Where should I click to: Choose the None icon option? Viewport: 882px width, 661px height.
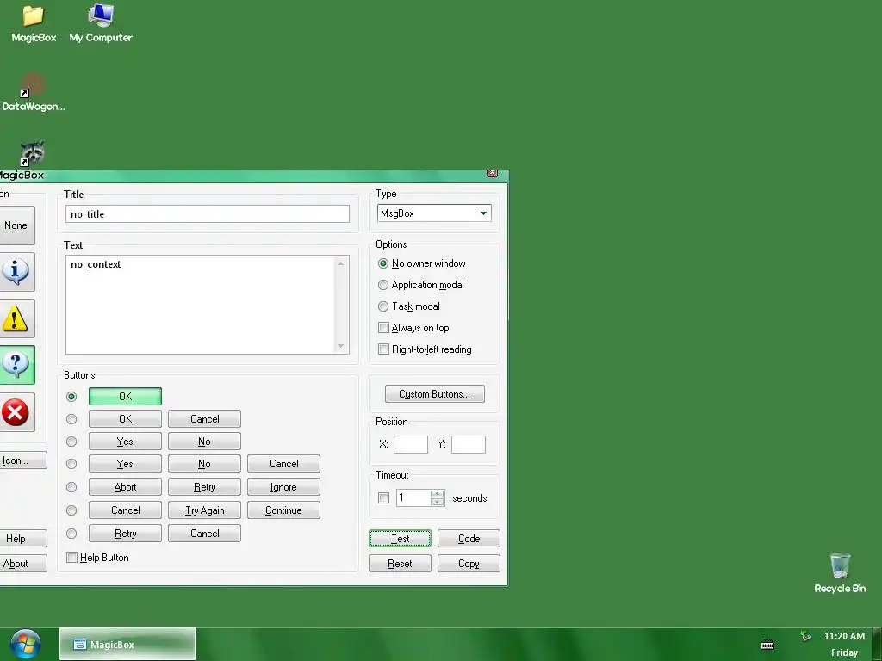16,225
